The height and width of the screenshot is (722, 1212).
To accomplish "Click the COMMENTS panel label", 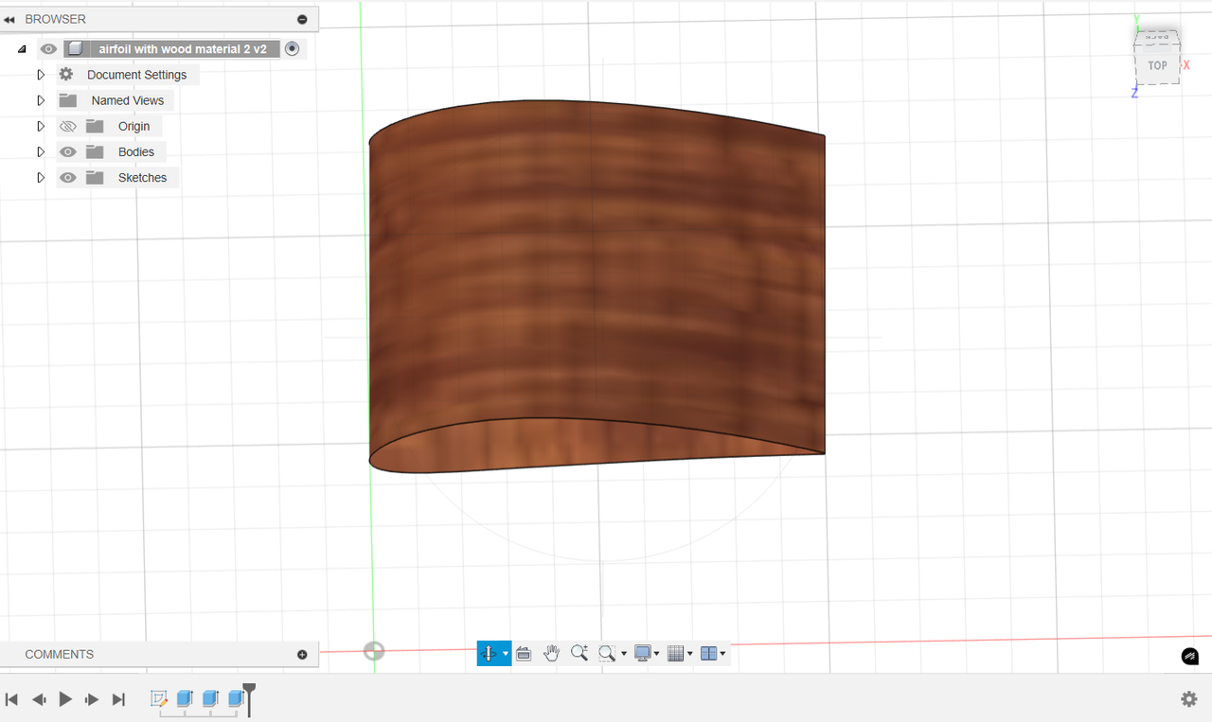I will click(x=59, y=654).
